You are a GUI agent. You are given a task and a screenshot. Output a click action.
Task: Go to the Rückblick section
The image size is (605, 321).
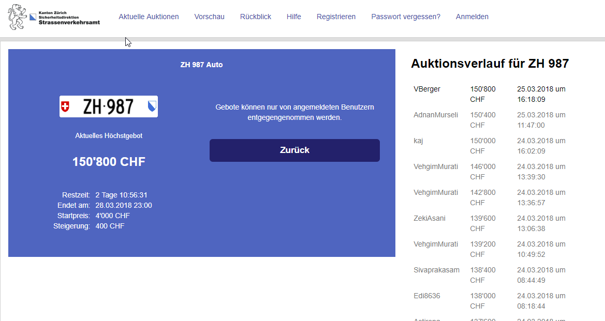tap(255, 17)
